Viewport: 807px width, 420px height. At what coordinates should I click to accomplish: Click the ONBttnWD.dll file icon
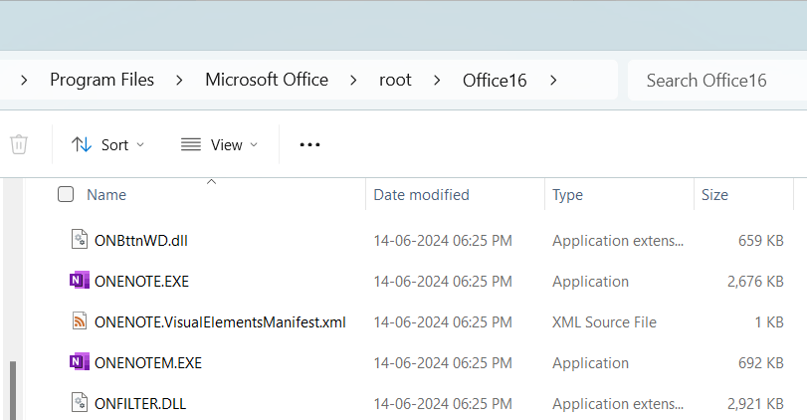tap(80, 240)
